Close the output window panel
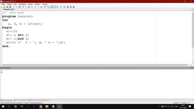This screenshot has width=194, height=109. pos(193,68)
